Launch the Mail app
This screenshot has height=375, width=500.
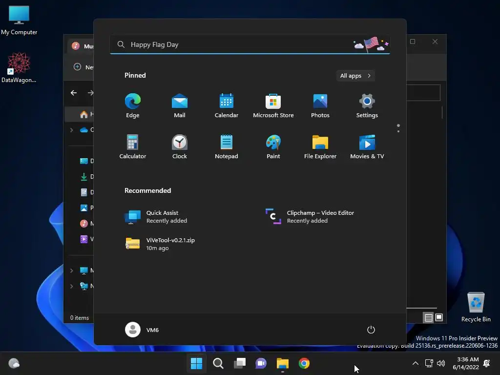pos(180,105)
